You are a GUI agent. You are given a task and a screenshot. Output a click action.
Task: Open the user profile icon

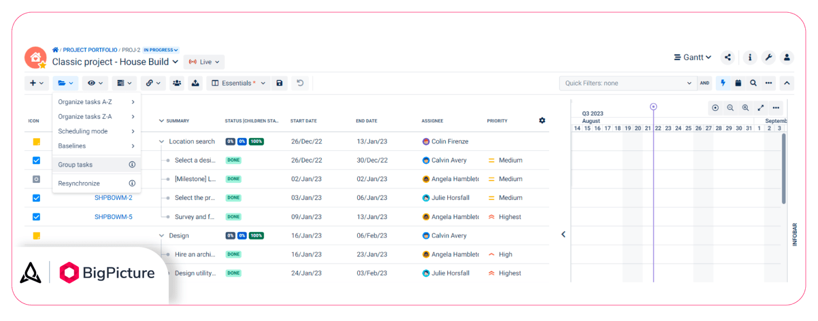coord(787,57)
